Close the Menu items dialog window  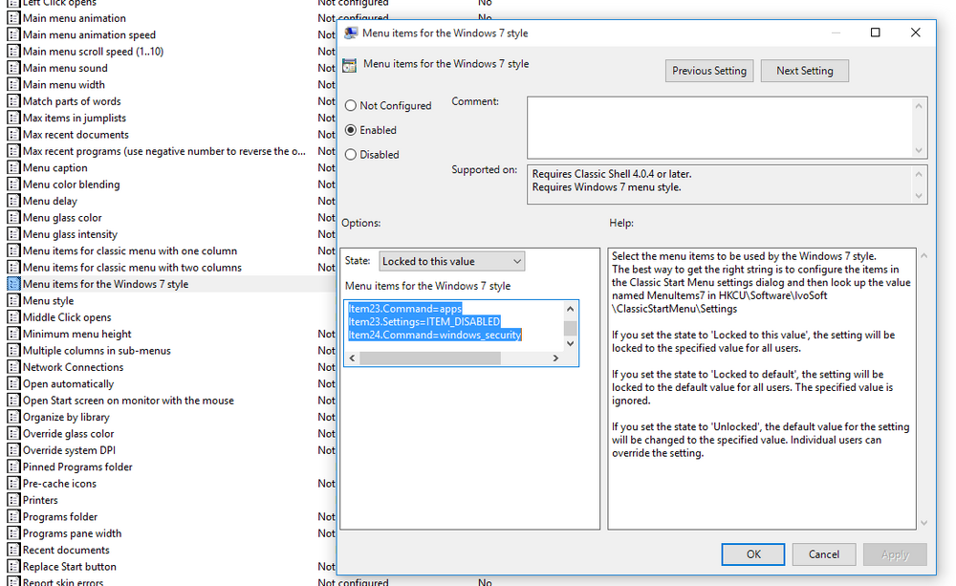click(915, 33)
